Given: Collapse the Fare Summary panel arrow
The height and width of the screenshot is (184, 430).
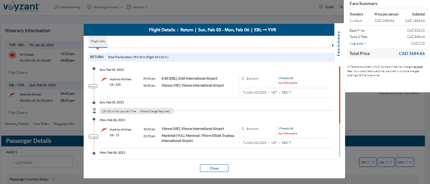Looking at the screenshot, I should (x=332, y=46).
